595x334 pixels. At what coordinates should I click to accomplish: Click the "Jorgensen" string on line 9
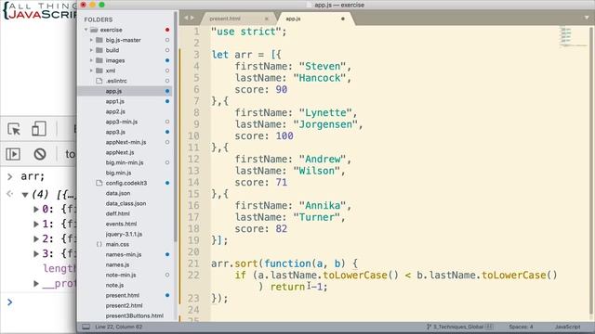[325, 124]
